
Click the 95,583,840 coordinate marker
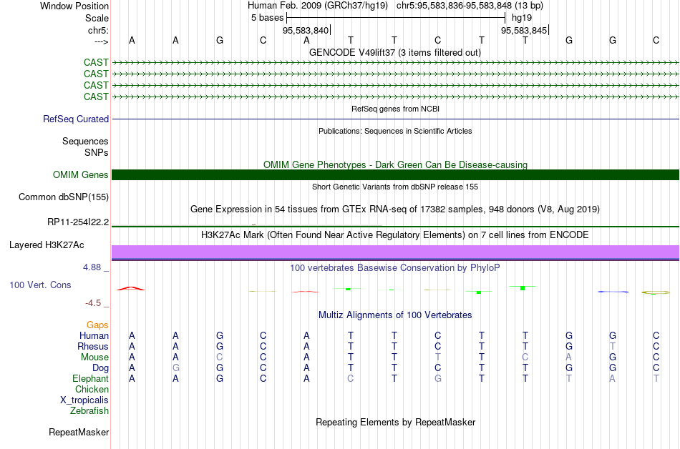coord(306,30)
